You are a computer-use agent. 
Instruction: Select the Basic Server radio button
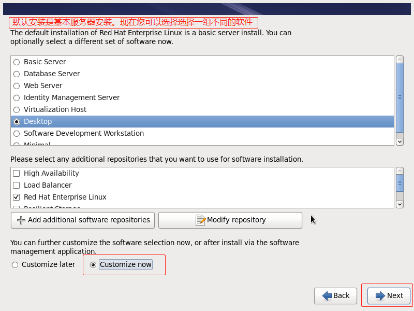click(x=17, y=62)
